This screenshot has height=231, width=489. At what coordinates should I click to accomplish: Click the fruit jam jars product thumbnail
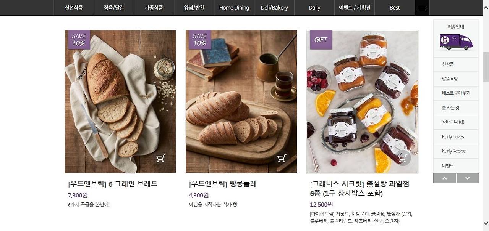362,102
